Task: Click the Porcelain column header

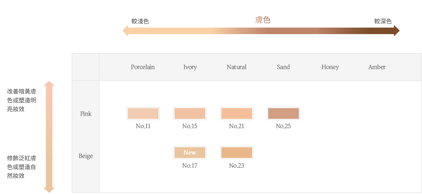Action: (143, 67)
